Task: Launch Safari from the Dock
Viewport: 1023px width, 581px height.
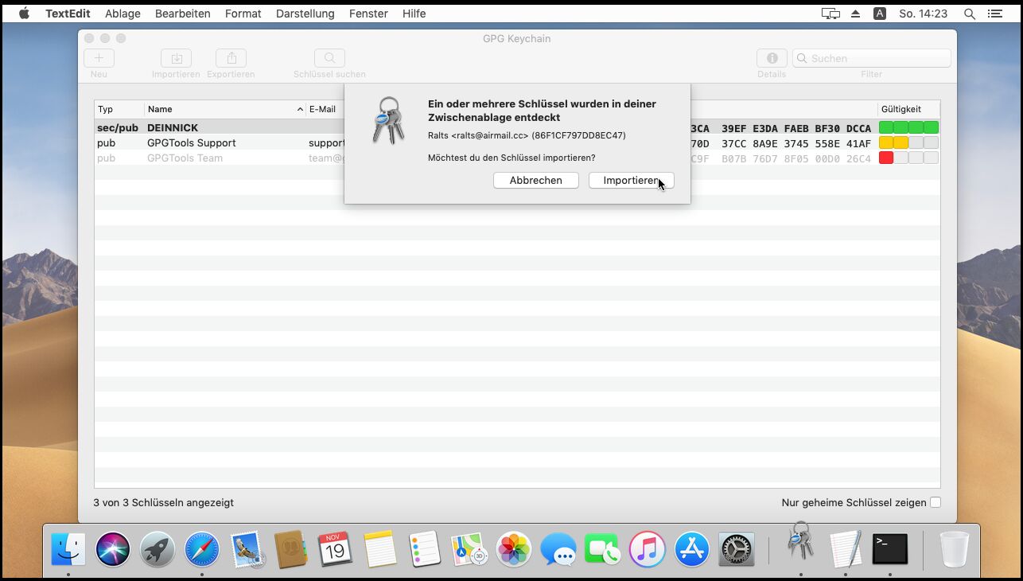Action: (202, 549)
